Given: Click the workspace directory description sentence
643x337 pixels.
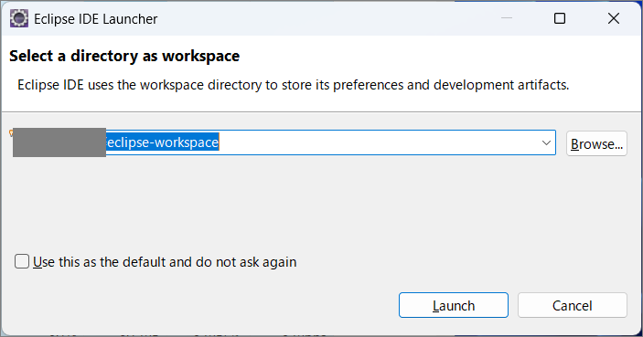Looking at the screenshot, I should click(x=294, y=85).
